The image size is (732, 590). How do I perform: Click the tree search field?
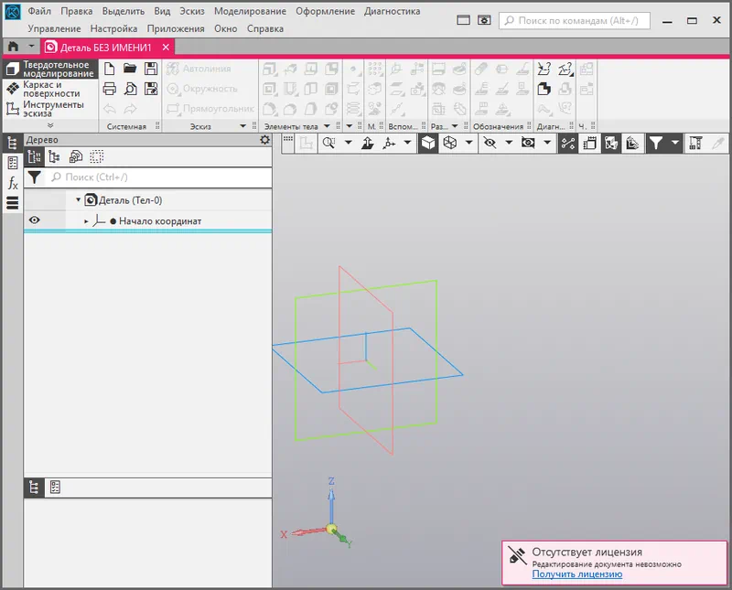pos(158,177)
